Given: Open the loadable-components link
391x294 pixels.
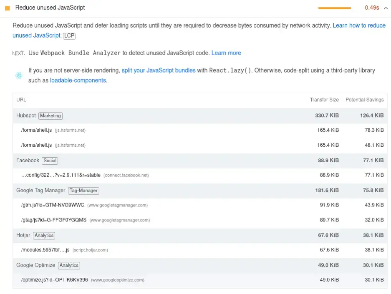Looking at the screenshot, I should (x=78, y=80).
